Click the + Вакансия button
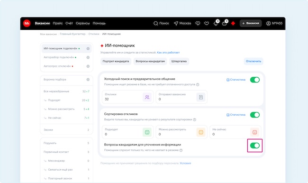Screen dimensions: 308x183 coord(251,23)
